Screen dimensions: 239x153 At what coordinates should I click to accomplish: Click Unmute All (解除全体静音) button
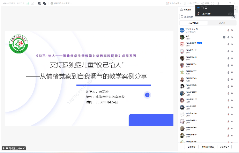[208, 147]
